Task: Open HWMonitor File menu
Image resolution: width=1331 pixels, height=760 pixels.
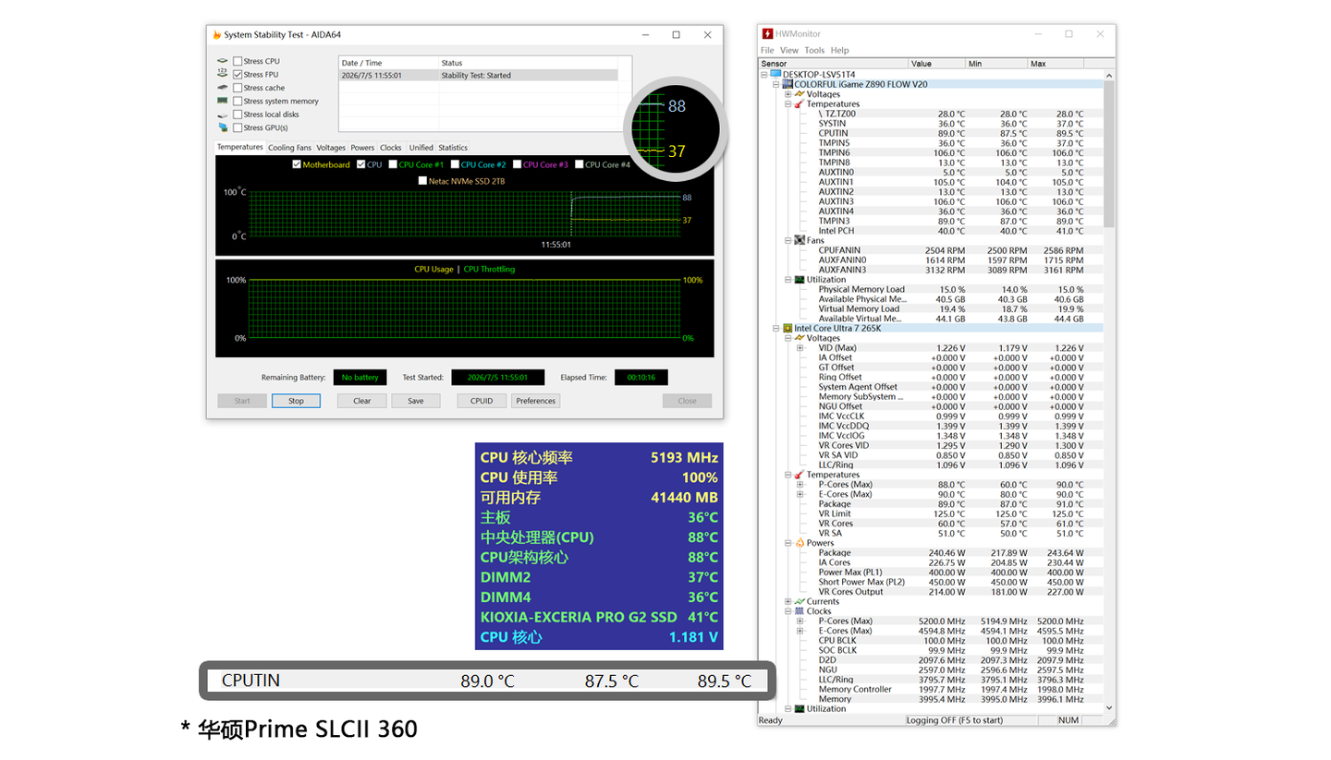Action: pyautogui.click(x=767, y=51)
